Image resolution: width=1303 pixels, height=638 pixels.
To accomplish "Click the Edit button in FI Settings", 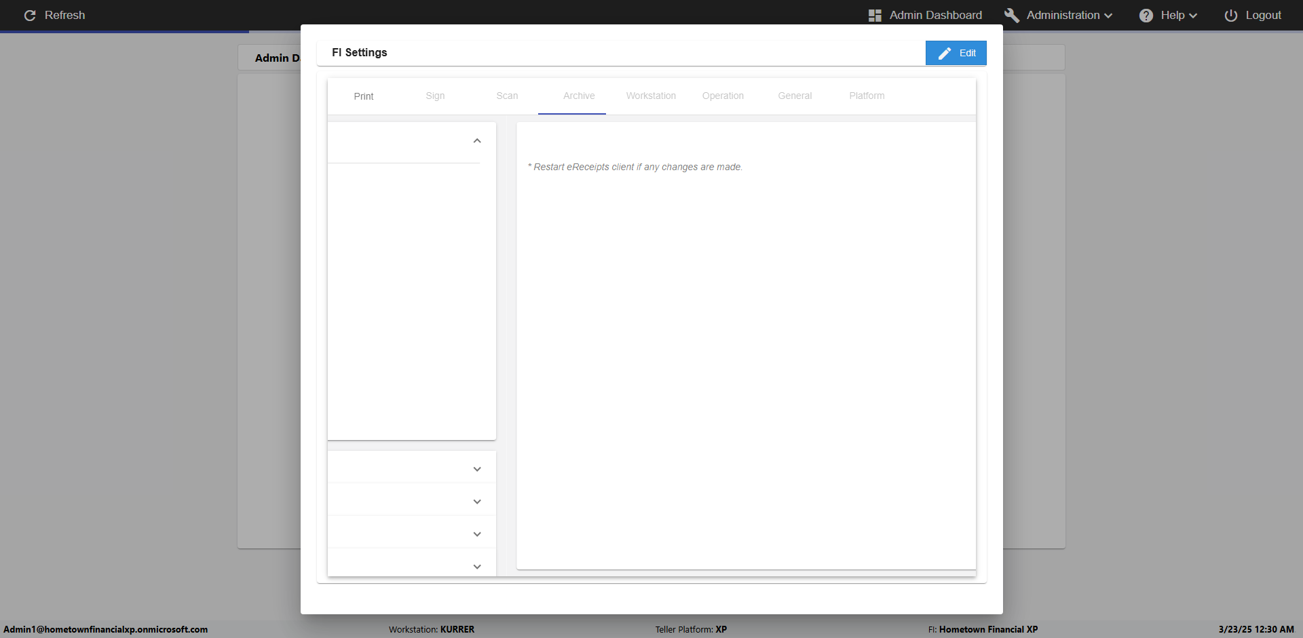I will (956, 53).
